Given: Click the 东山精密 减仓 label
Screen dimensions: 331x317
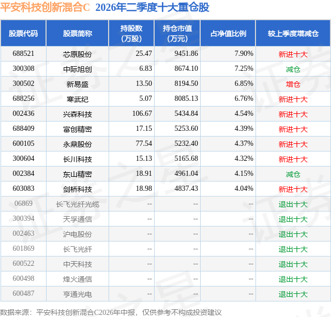Looking at the screenshot, I should tap(293, 174).
